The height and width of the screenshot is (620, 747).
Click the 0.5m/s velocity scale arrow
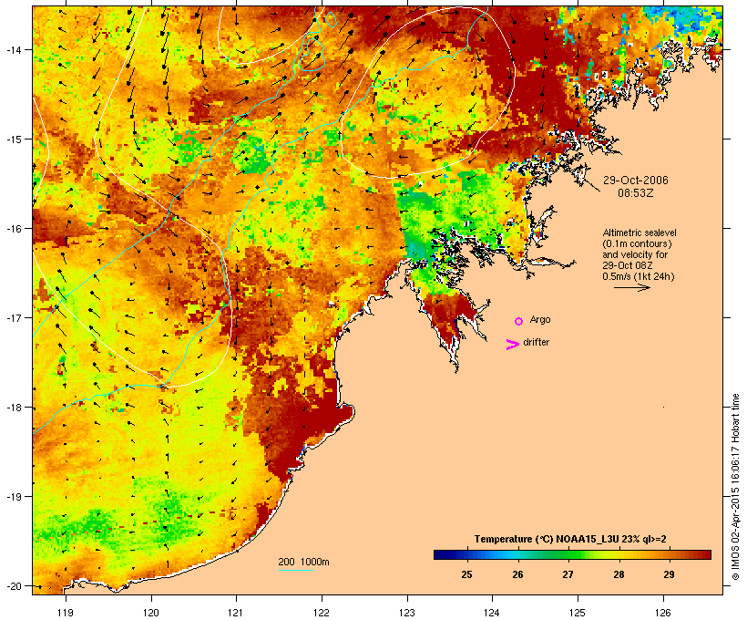tap(632, 287)
